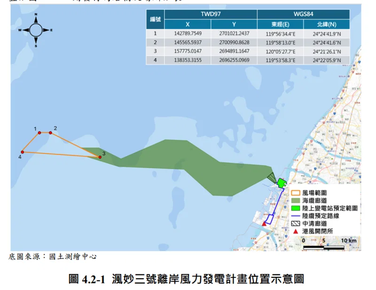Screen dimensions: 376x290
Task: Click table cell '2694891.1647'
Action: tap(234, 51)
